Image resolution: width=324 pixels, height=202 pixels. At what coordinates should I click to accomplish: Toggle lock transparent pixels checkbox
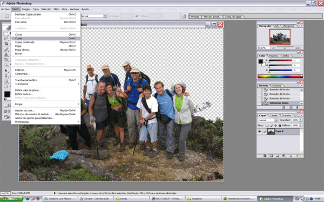(x=267, y=126)
